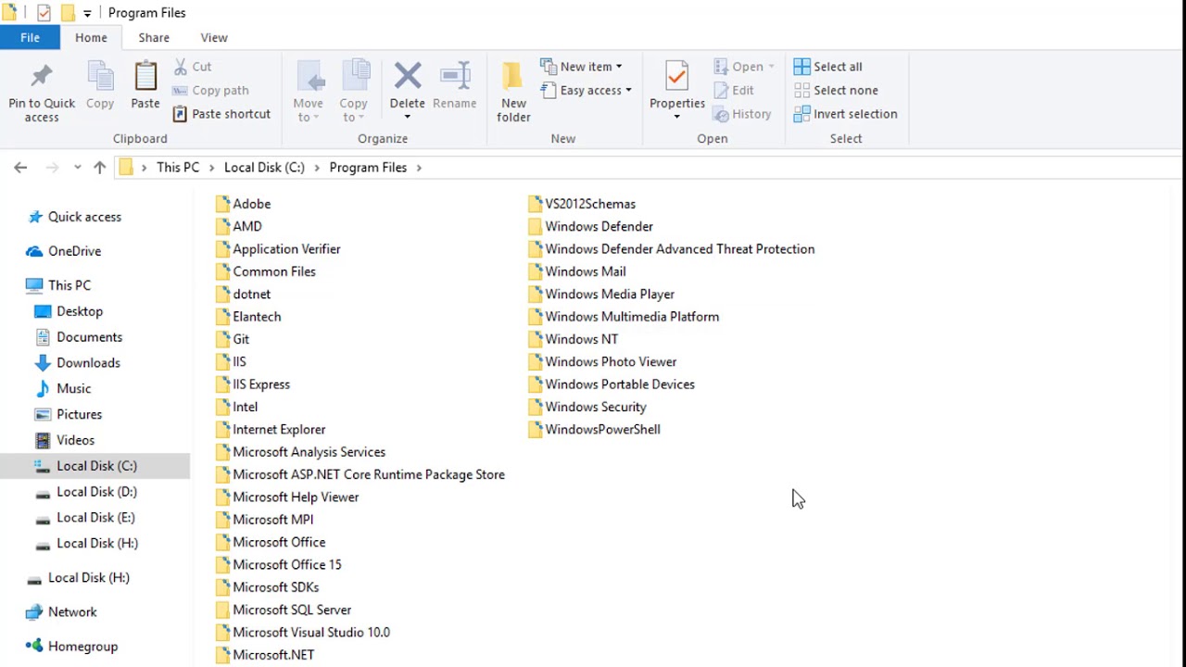Switch to the Home ribbon tab
Viewport: 1186px width, 667px height.
point(91,38)
